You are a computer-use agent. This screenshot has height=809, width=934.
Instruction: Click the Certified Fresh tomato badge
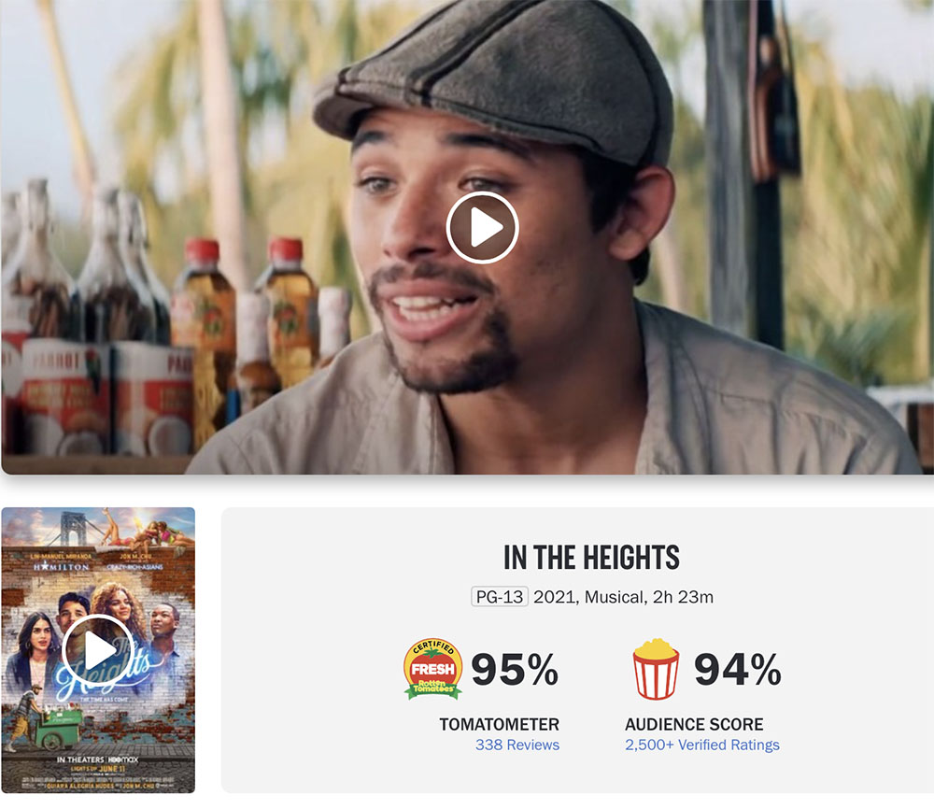(433, 669)
